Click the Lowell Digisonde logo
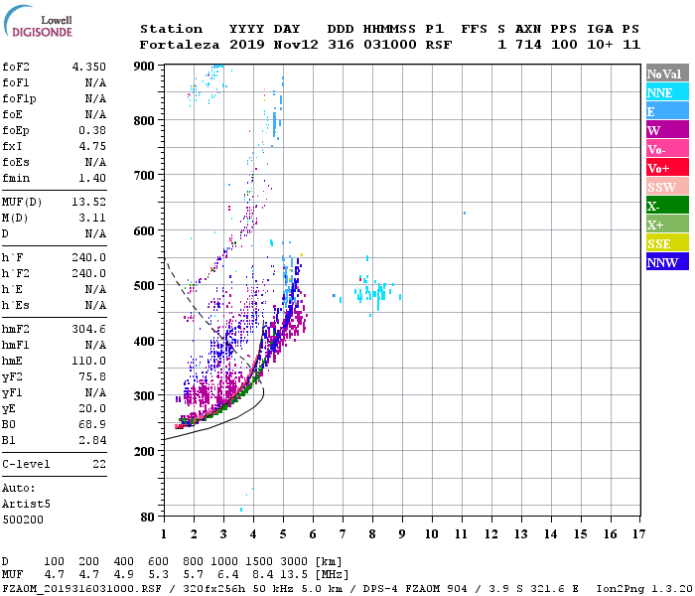Image resolution: width=695 pixels, height=596 pixels. [38, 21]
